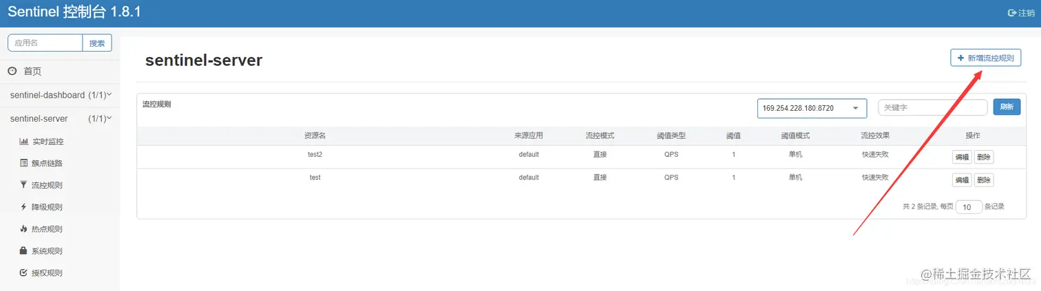Viewport: 1041px width, 291px height.
Task: Focus the 关键字 keyword filter field
Action: (933, 107)
